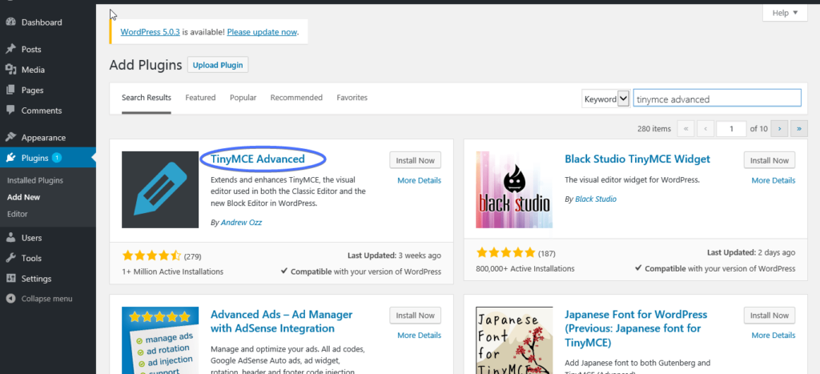Click Last Updated: 3 weeks ago text
The width and height of the screenshot is (820, 374).
point(394,255)
